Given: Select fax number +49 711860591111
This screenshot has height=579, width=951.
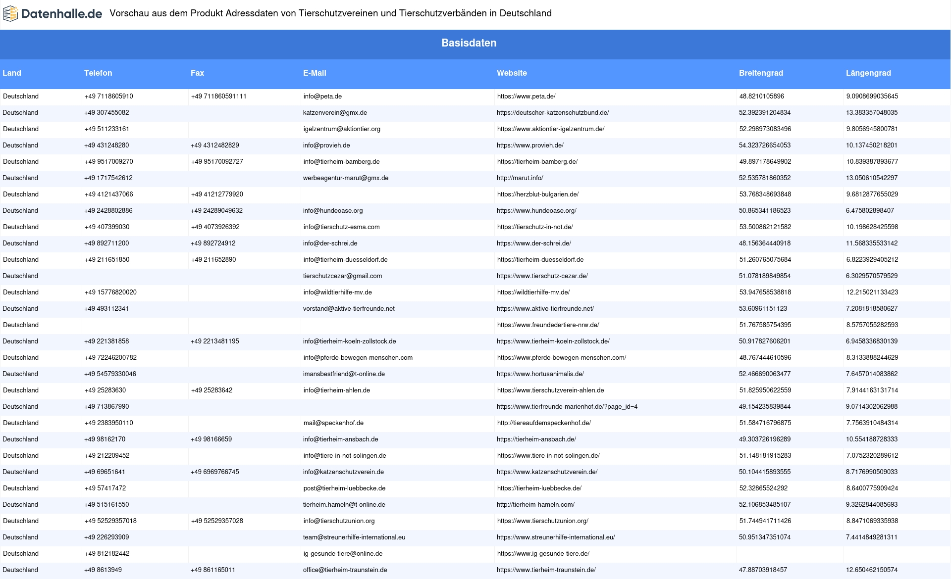Looking at the screenshot, I should point(218,96).
